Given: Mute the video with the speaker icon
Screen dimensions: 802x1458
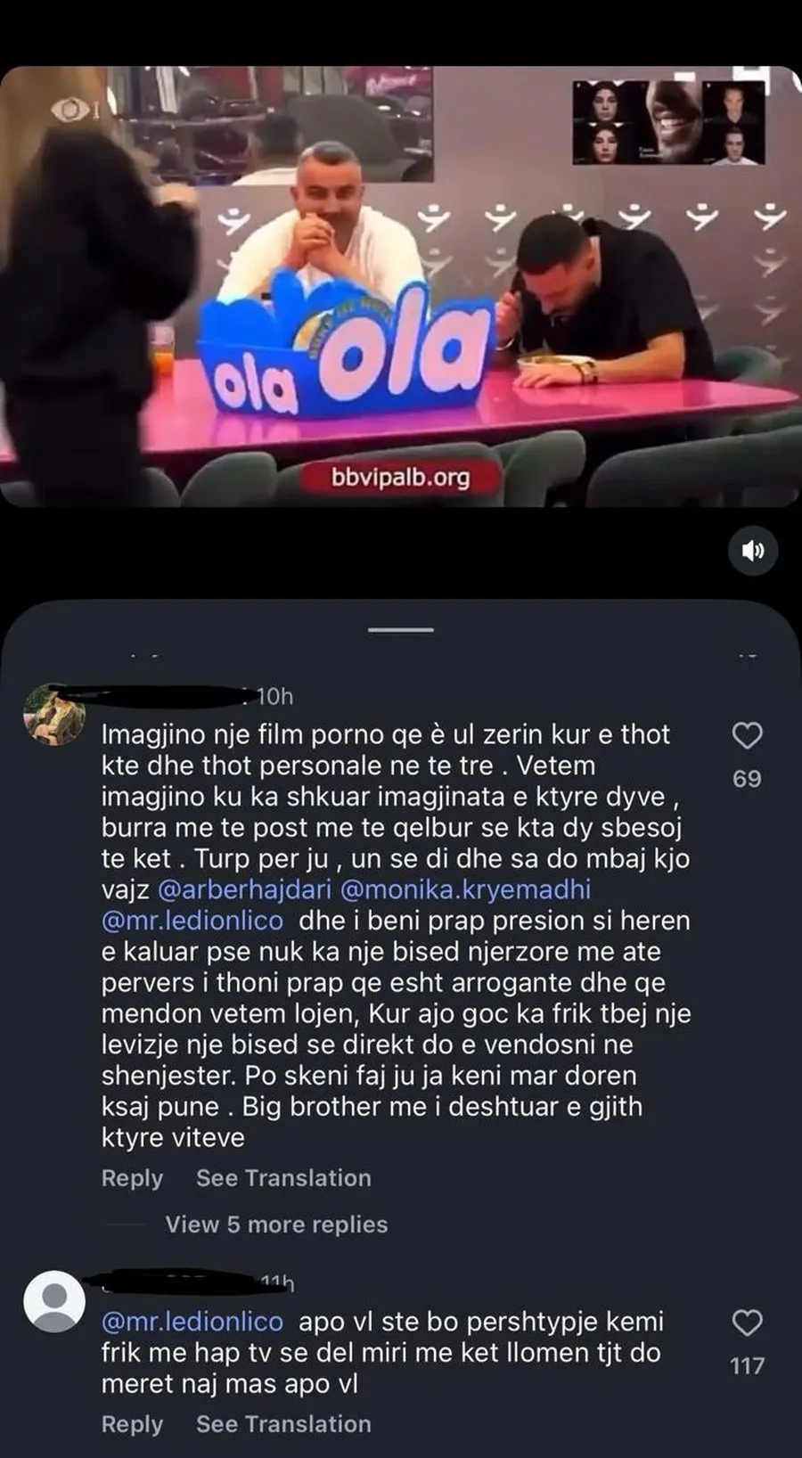Looking at the screenshot, I should (753, 551).
